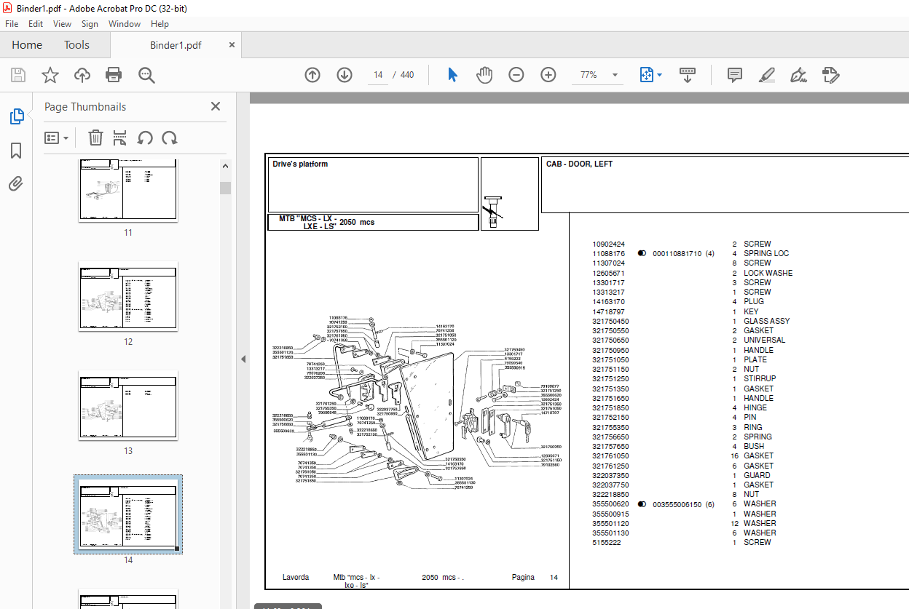Open the find text magnifier tool

point(146,75)
